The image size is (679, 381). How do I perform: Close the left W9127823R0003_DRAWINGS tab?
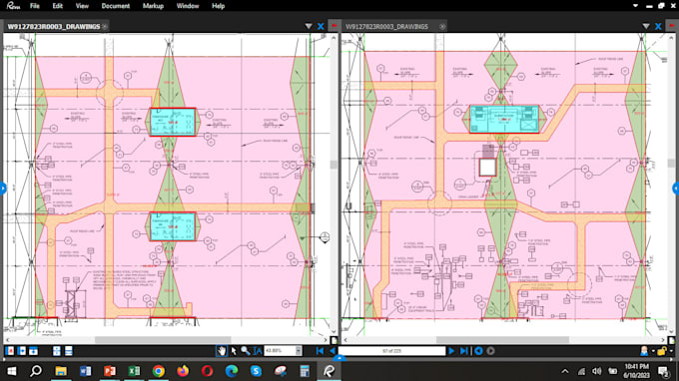click(105, 26)
